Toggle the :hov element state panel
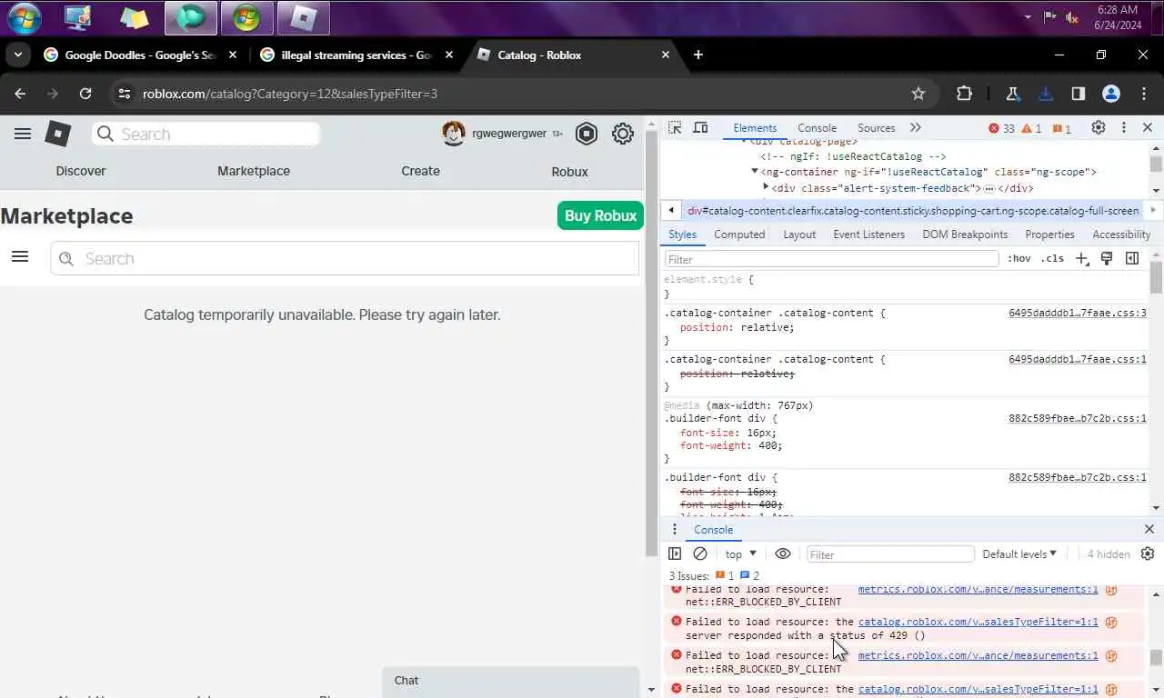The width and height of the screenshot is (1164, 698). (1019, 259)
